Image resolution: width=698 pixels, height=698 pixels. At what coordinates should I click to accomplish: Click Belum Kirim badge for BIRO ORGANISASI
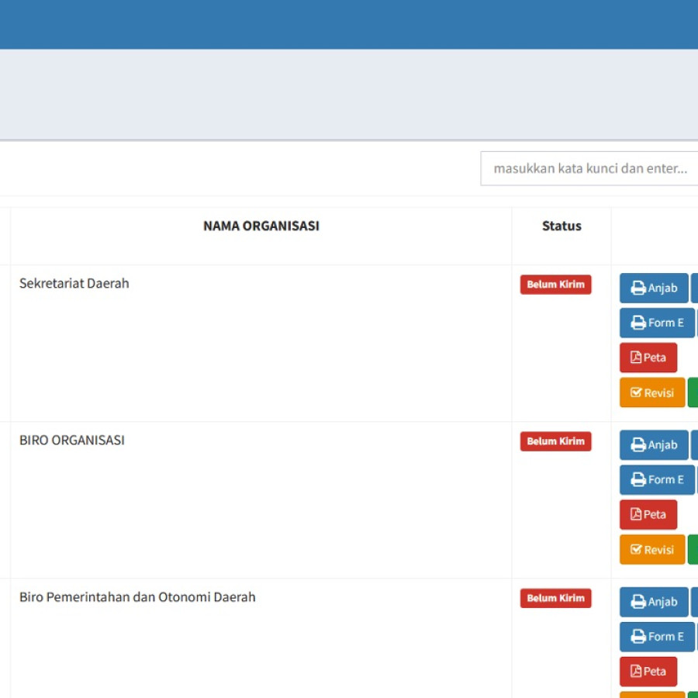pyautogui.click(x=555, y=441)
